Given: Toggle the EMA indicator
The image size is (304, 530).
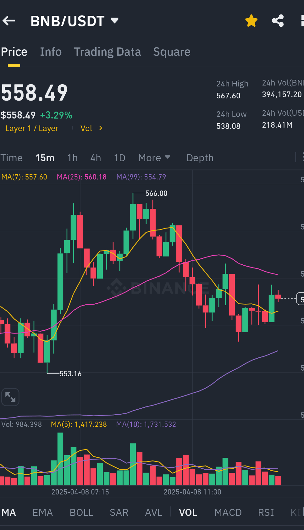Looking at the screenshot, I should [x=43, y=512].
